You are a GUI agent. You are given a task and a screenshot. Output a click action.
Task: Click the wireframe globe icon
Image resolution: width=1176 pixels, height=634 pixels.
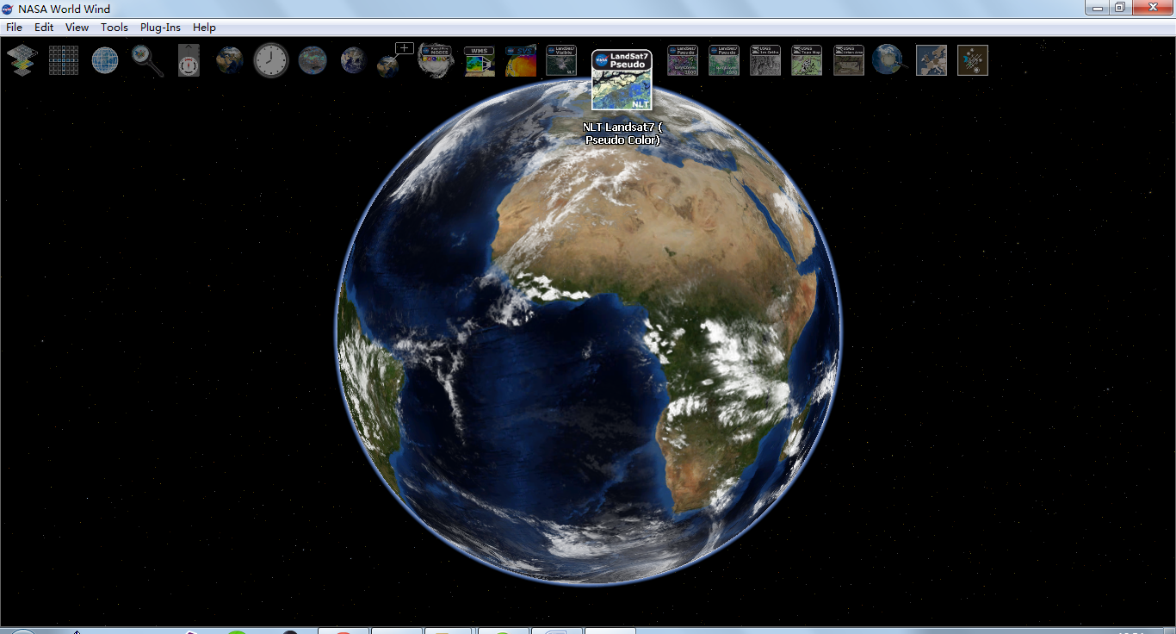tap(105, 60)
